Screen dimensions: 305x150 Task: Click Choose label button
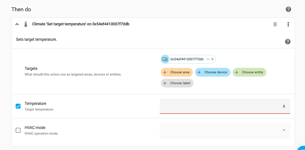coord(177,83)
